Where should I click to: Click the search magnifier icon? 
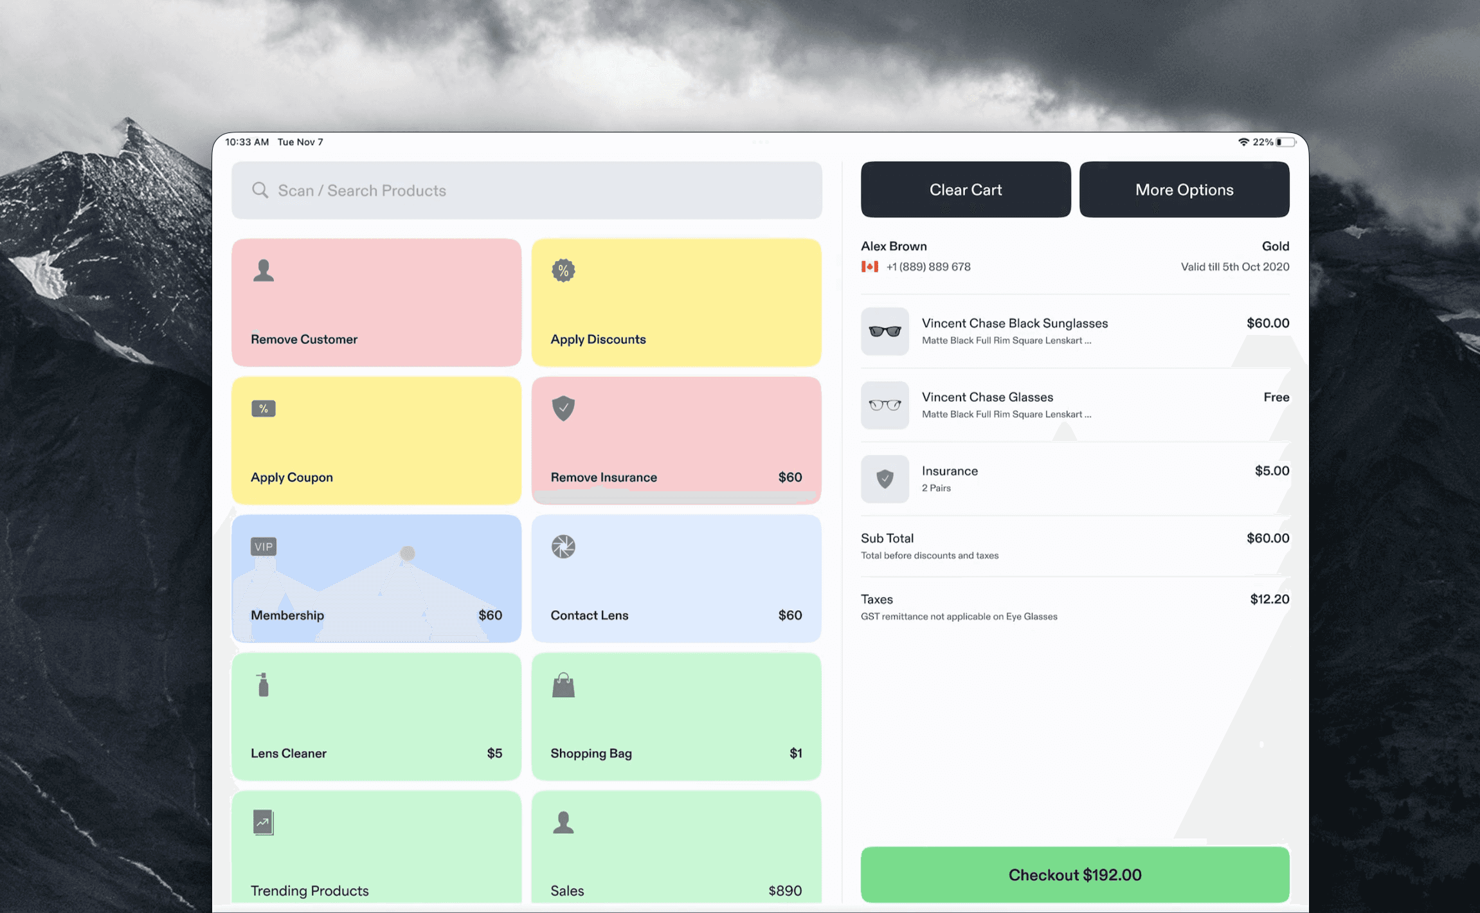[x=260, y=190]
